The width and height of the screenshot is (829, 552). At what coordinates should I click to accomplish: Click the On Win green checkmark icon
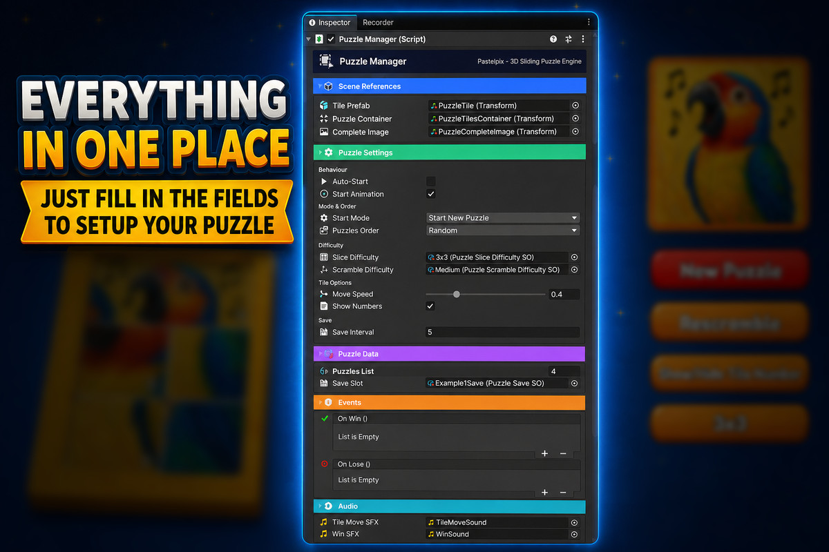click(x=325, y=418)
